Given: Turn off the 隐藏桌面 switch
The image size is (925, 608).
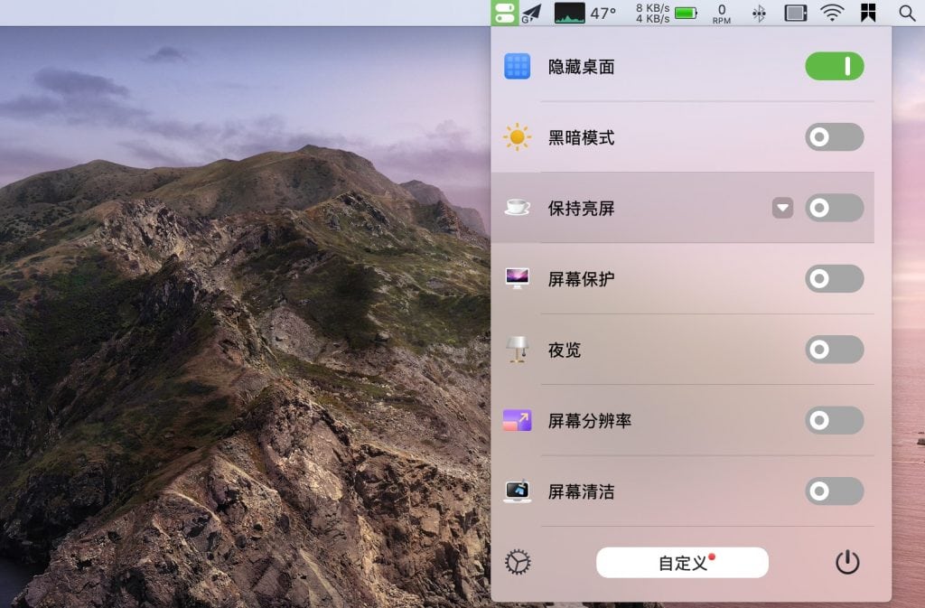Looking at the screenshot, I should pyautogui.click(x=834, y=66).
